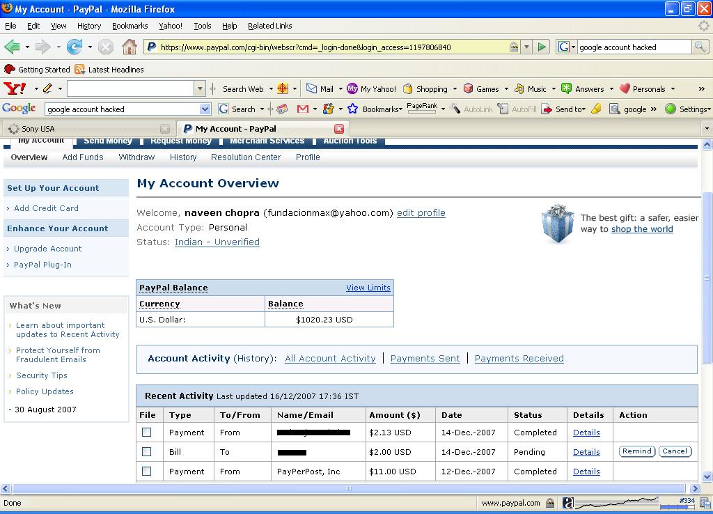This screenshot has width=713, height=514.
Task: Click the PageRank indicator
Action: click(x=422, y=108)
